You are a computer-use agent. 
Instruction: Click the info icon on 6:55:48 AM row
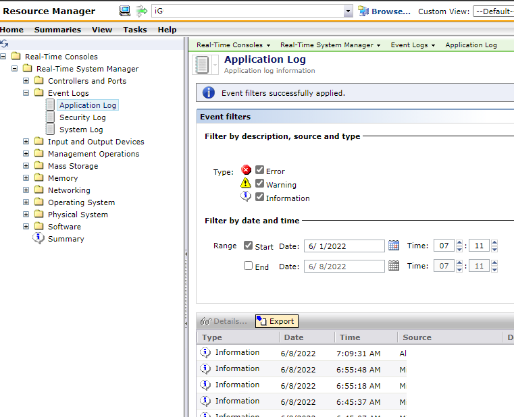click(205, 368)
